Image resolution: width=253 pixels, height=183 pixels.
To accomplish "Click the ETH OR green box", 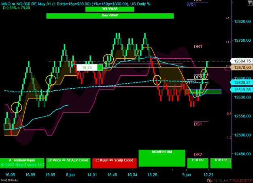I will [x=198, y=163].
